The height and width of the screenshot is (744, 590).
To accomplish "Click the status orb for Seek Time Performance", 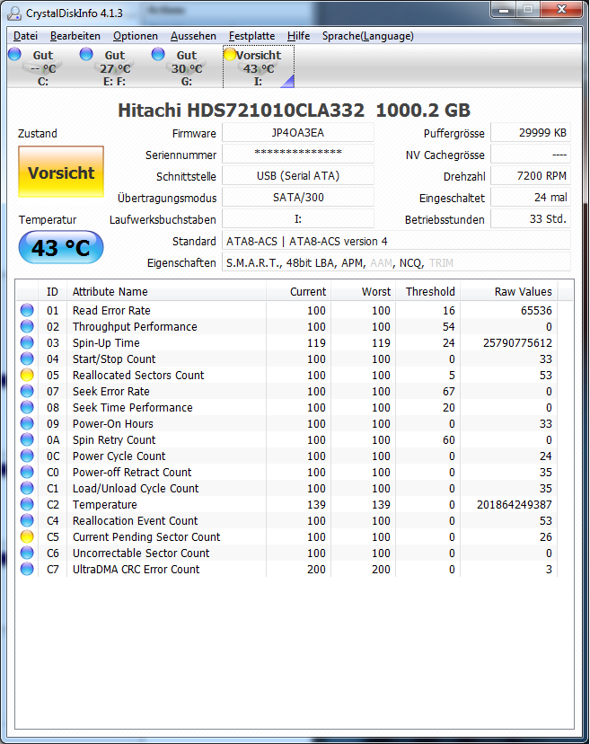I will click(27, 407).
